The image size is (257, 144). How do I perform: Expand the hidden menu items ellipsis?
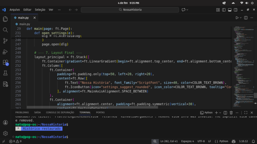pos(59,10)
